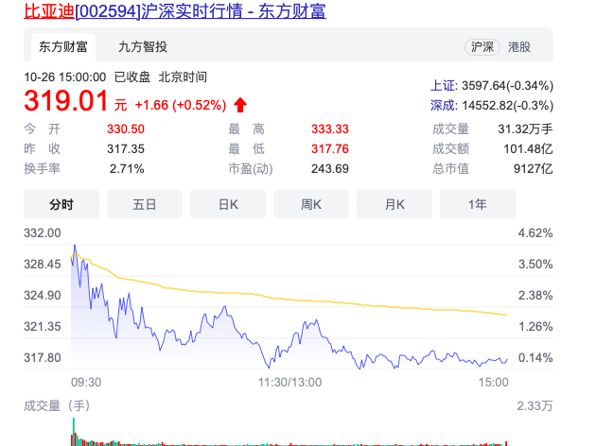The width and height of the screenshot is (596, 446).
Task: Click the 1.26% percent axis label
Action: tap(535, 326)
